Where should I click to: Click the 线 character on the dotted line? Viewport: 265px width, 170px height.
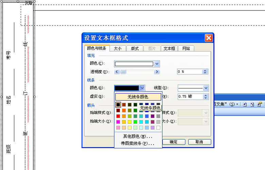tap(25, 45)
